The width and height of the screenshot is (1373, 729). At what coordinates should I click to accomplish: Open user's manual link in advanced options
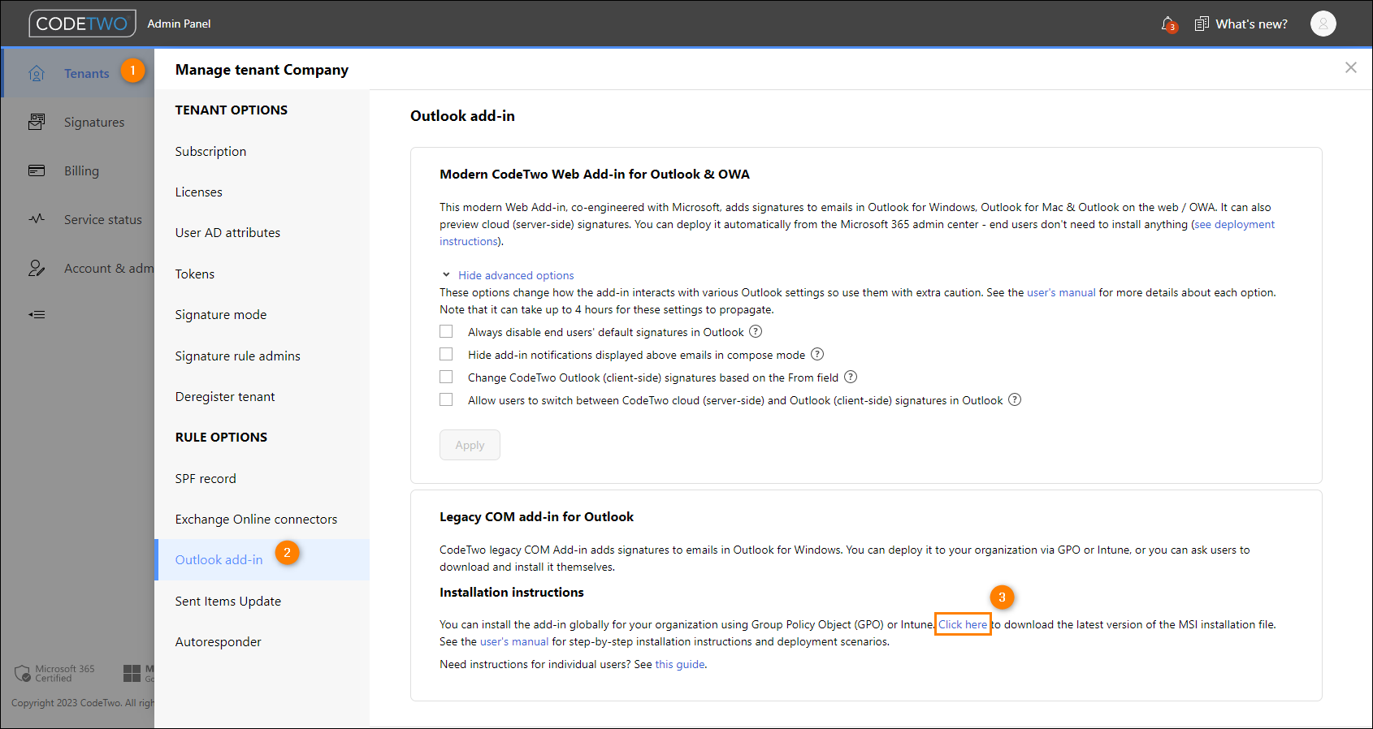(1061, 292)
